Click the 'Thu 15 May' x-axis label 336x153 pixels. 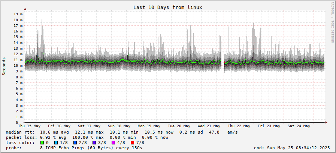click(x=29, y=126)
